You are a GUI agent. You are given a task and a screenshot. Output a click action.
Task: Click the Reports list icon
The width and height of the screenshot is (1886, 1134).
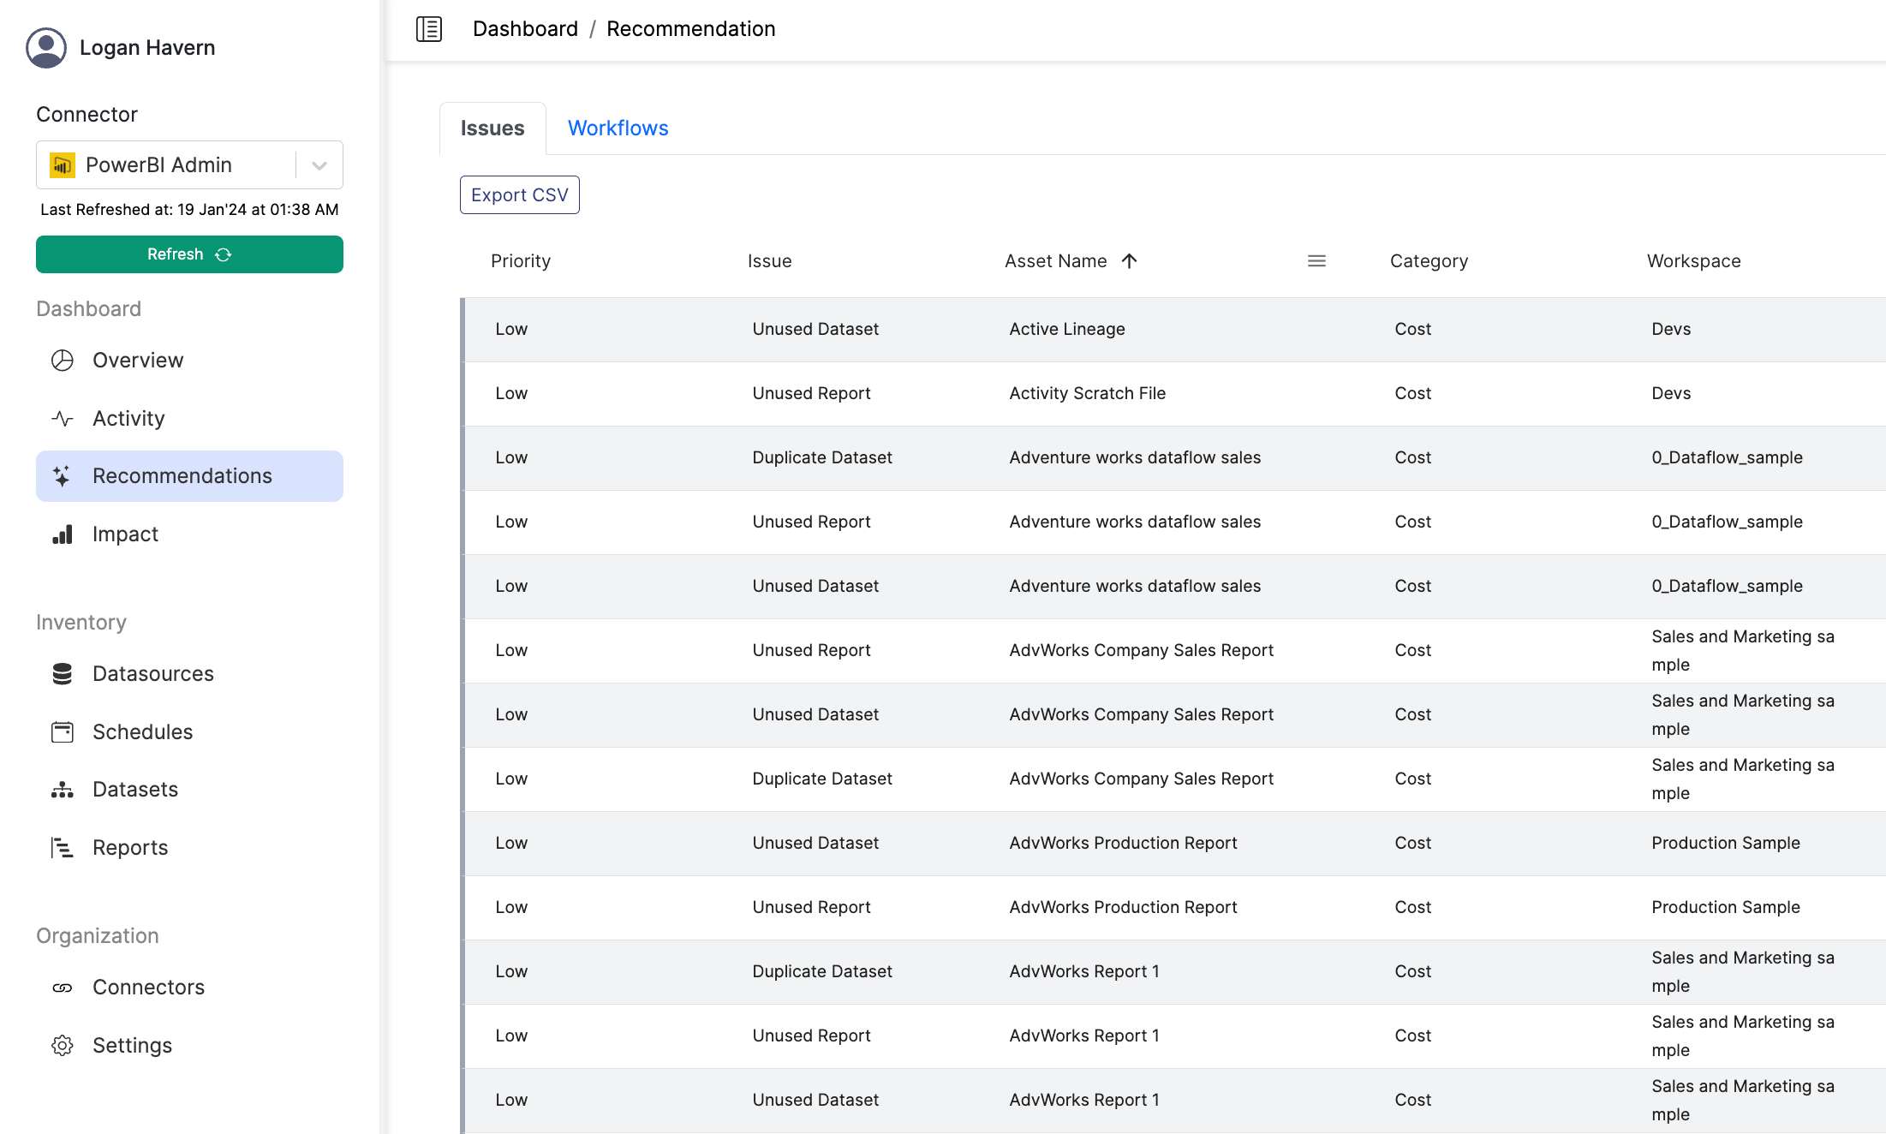63,848
